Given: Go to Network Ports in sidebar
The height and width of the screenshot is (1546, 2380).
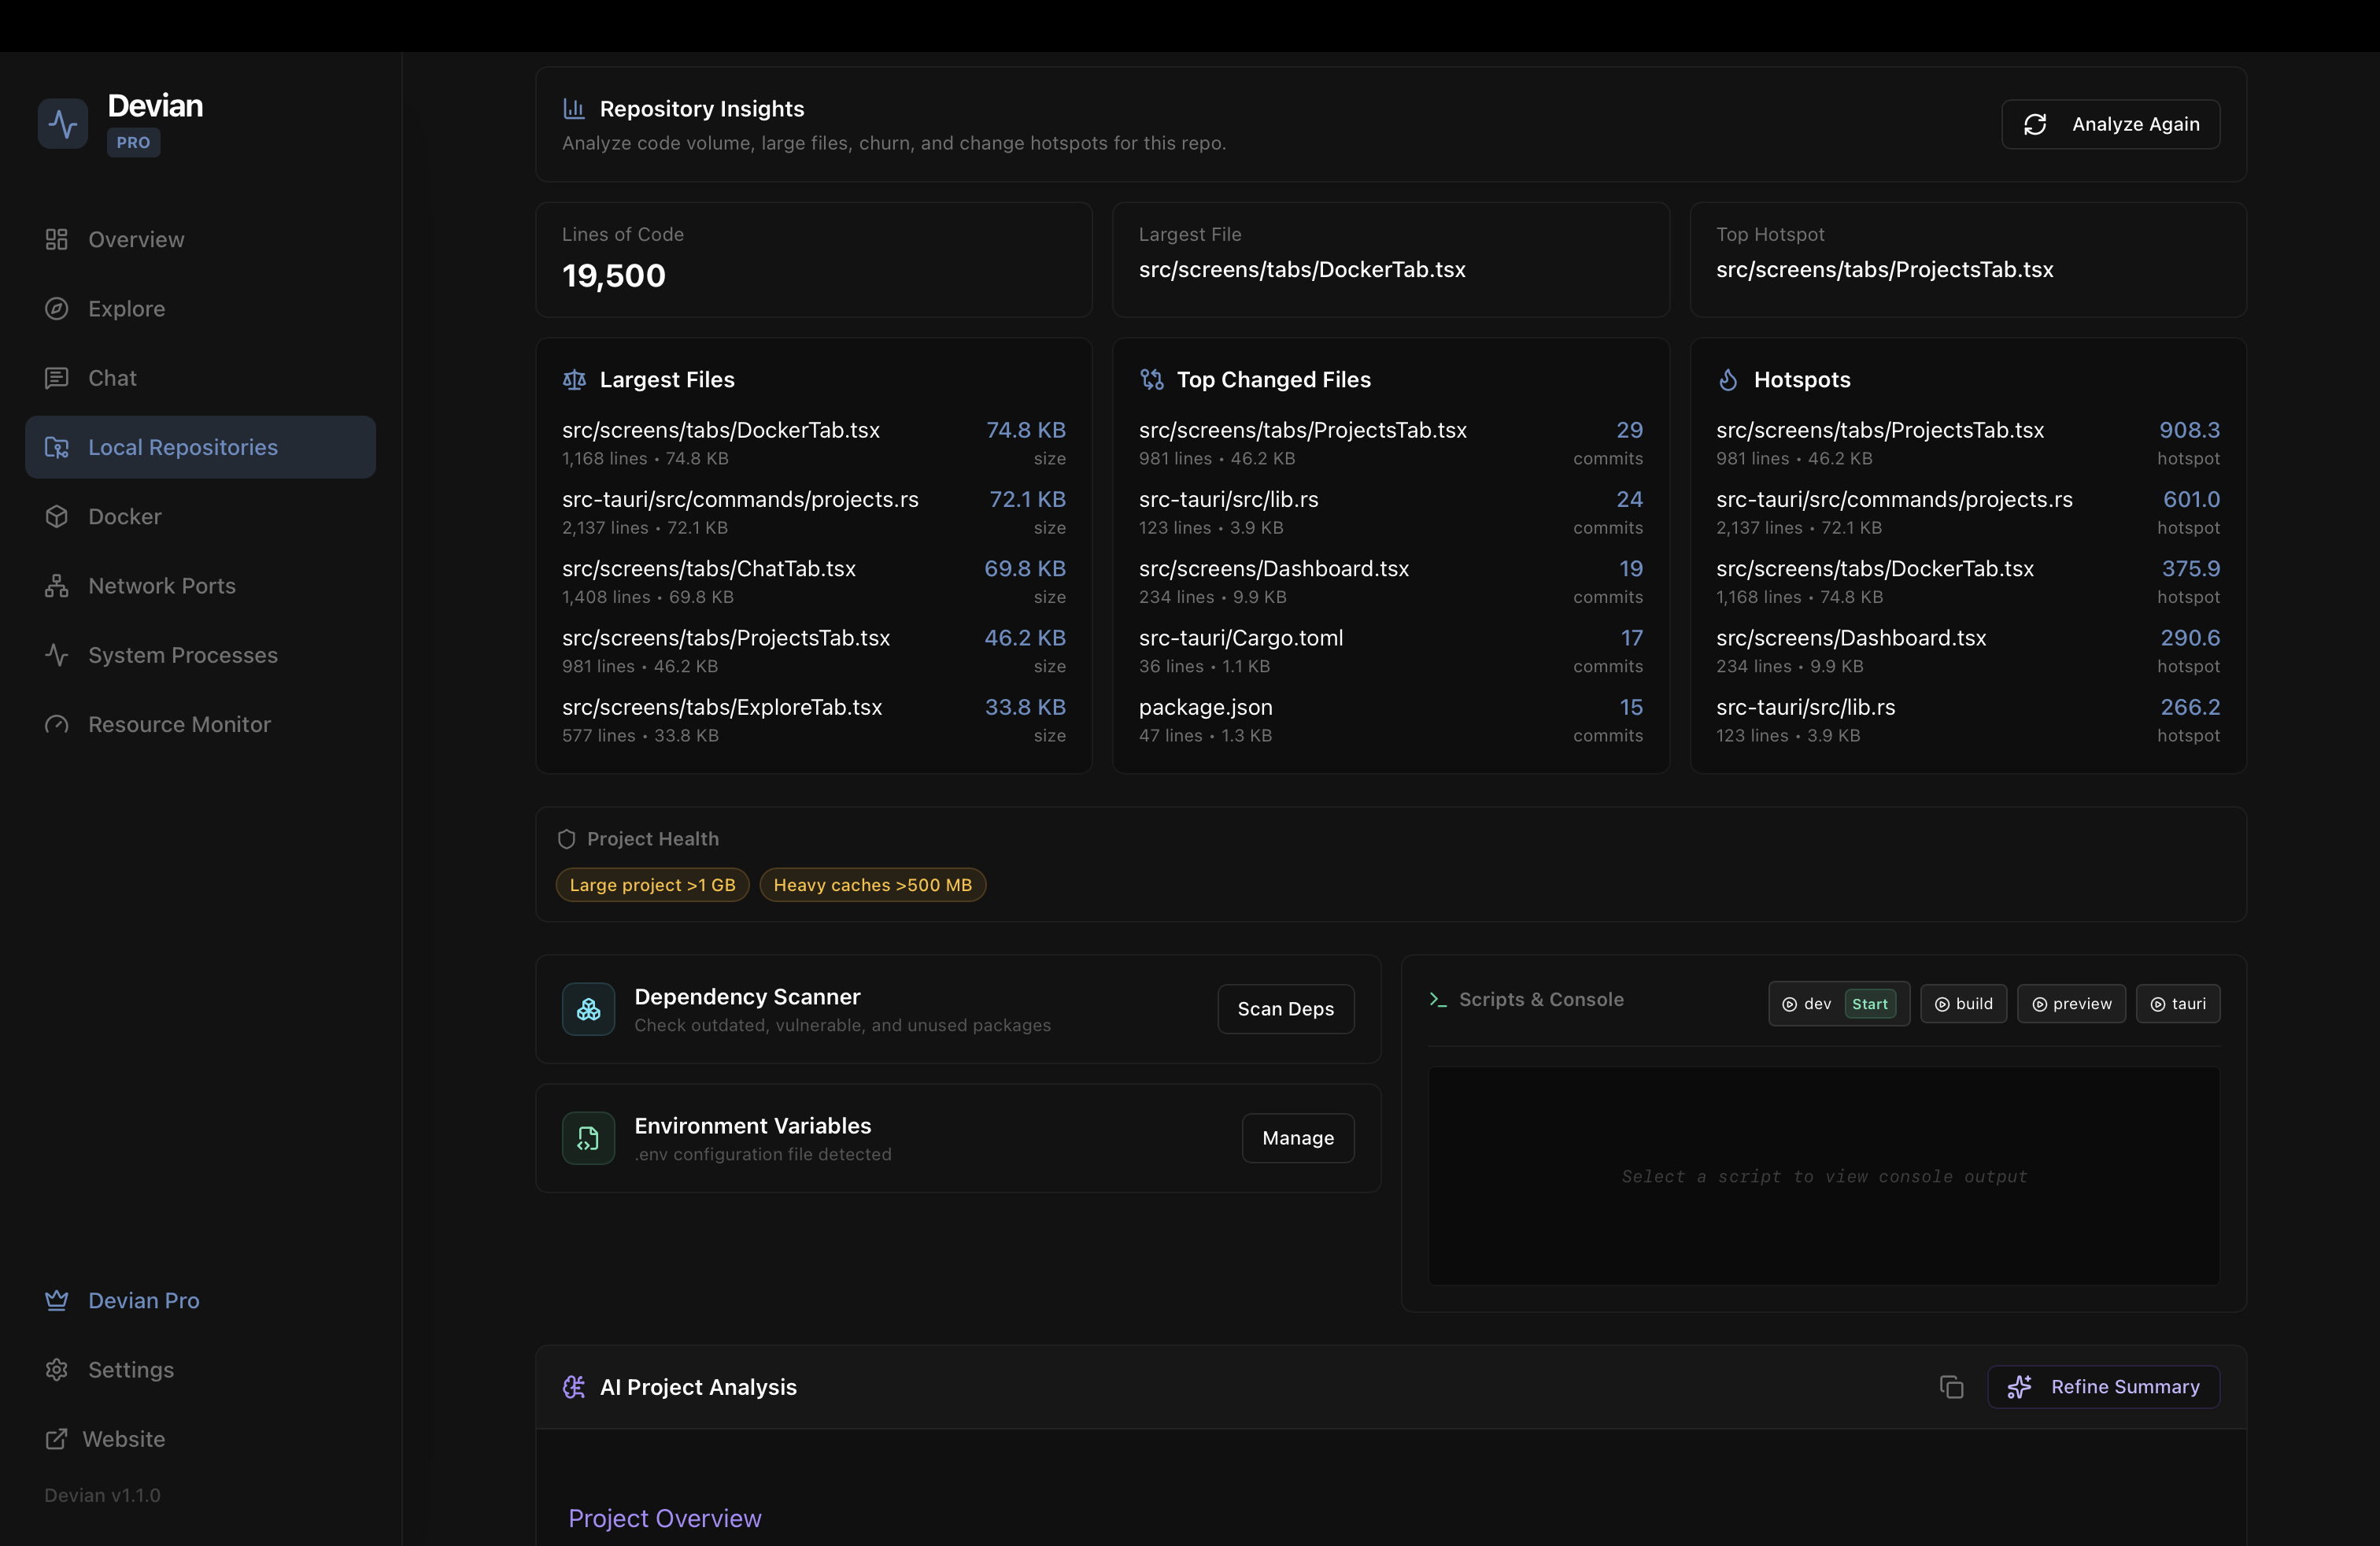Looking at the screenshot, I should (x=161, y=586).
